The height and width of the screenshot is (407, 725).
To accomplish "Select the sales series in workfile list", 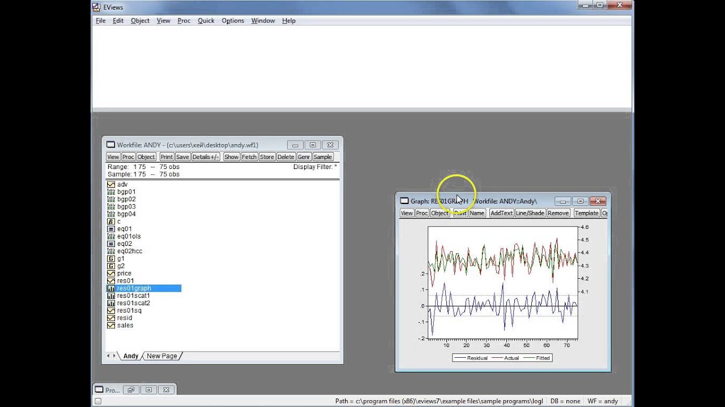I will point(125,325).
